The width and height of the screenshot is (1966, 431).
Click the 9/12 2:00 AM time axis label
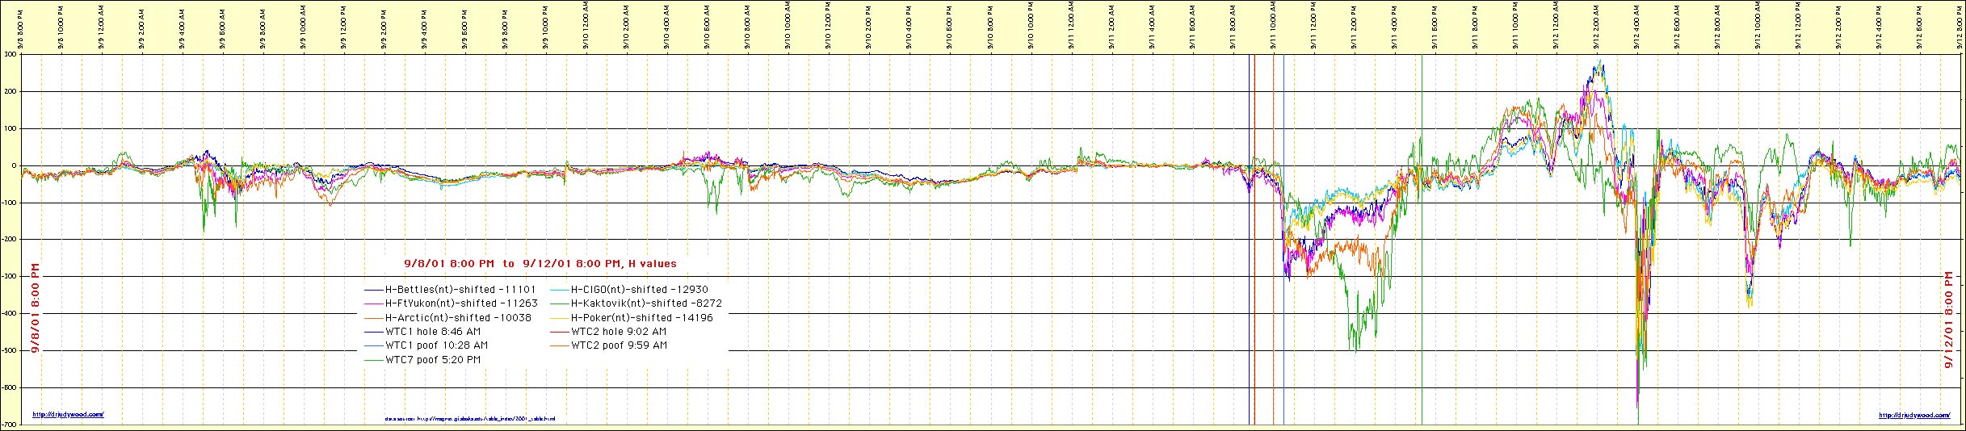pyautogui.click(x=1597, y=26)
